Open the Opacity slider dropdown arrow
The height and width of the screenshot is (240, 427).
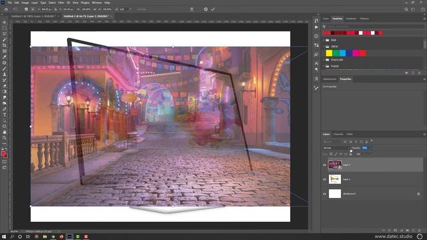pyautogui.click(x=370, y=148)
